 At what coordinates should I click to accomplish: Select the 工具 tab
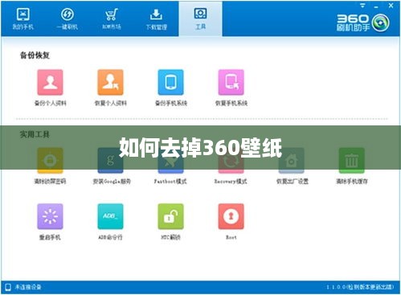click(x=201, y=18)
